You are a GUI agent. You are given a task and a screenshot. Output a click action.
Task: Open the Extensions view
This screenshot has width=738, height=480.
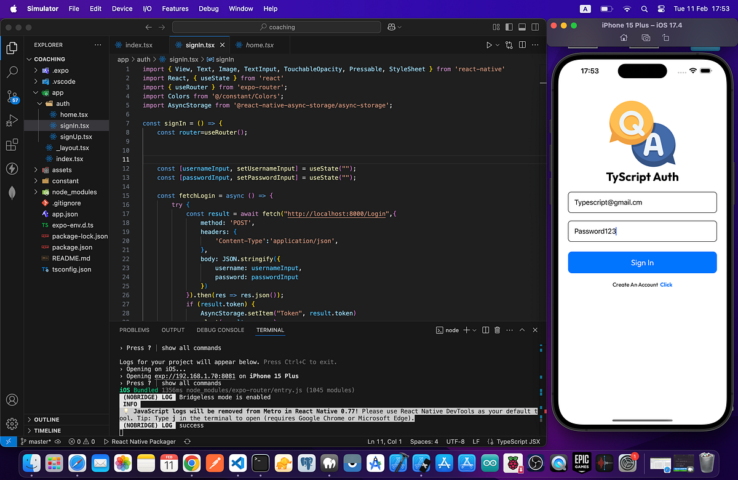(12, 144)
